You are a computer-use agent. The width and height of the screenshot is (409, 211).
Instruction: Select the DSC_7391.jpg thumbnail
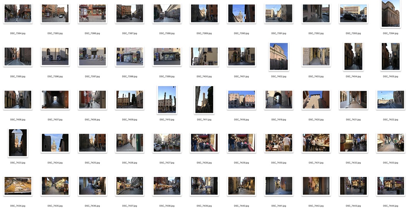[x=279, y=13]
